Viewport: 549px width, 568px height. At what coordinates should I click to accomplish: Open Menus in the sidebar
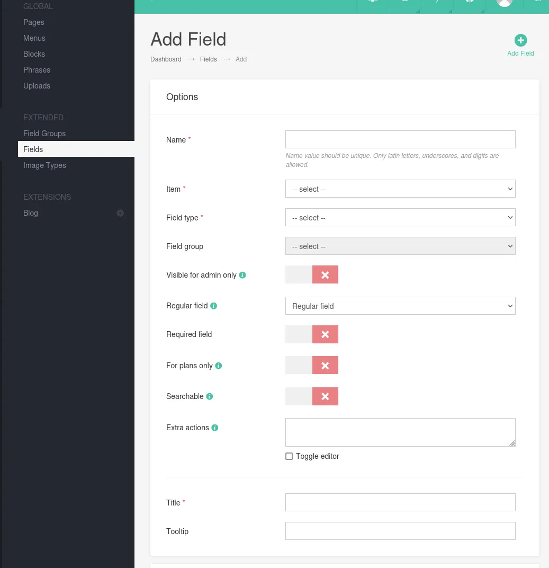point(34,38)
